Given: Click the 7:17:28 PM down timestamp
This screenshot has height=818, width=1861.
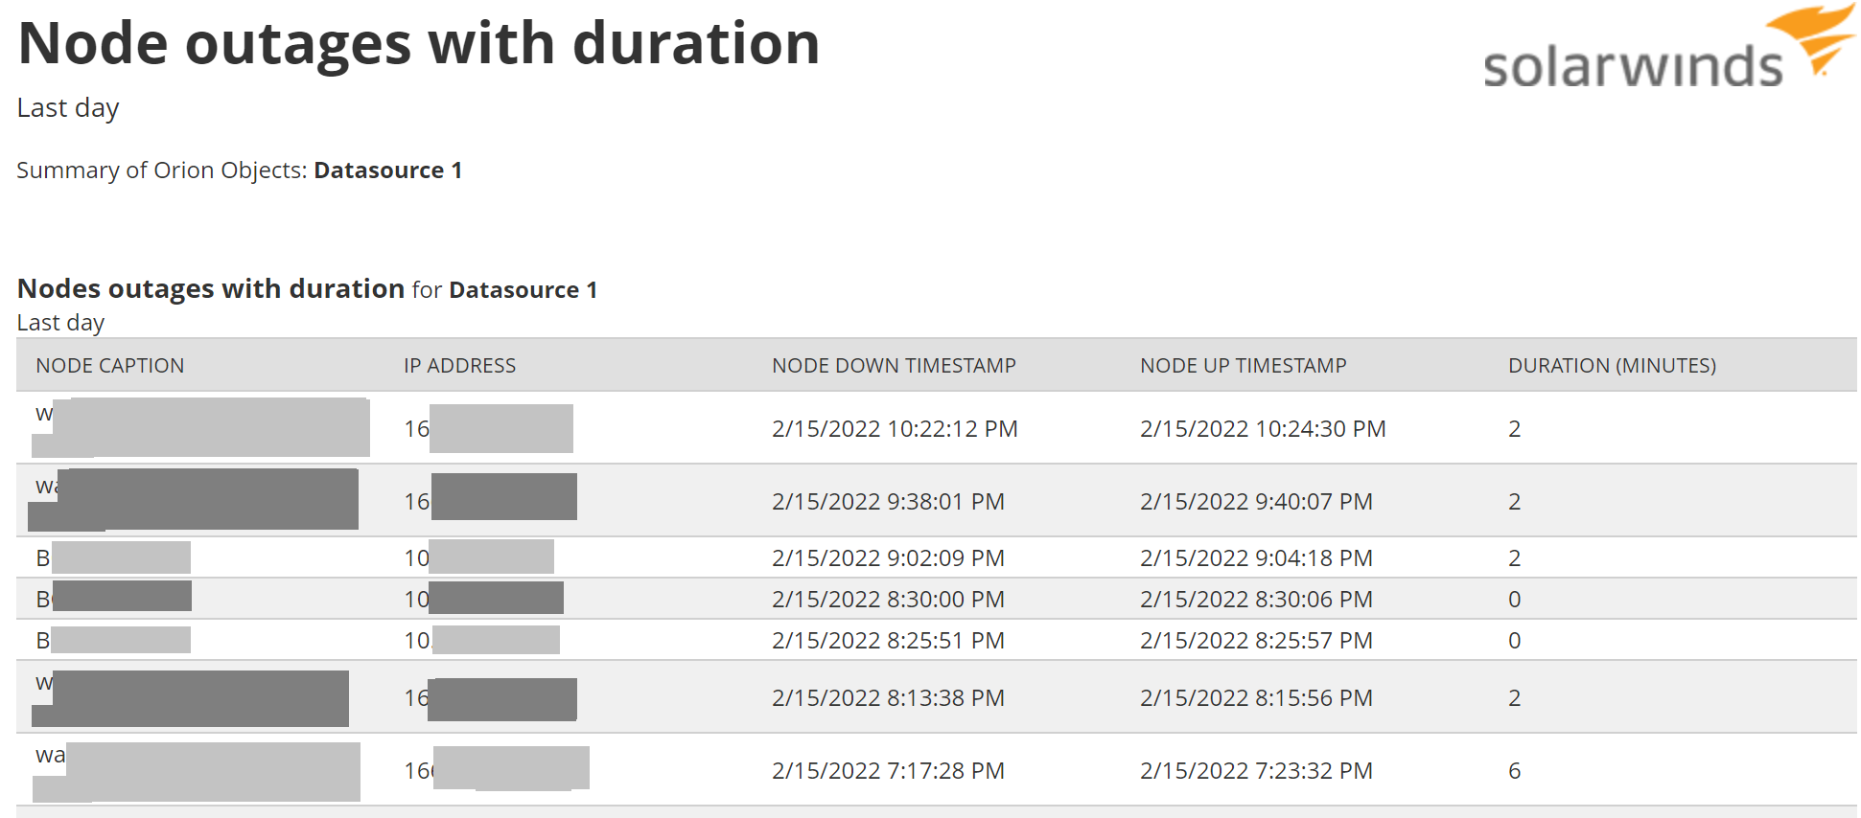Looking at the screenshot, I should click(888, 770).
